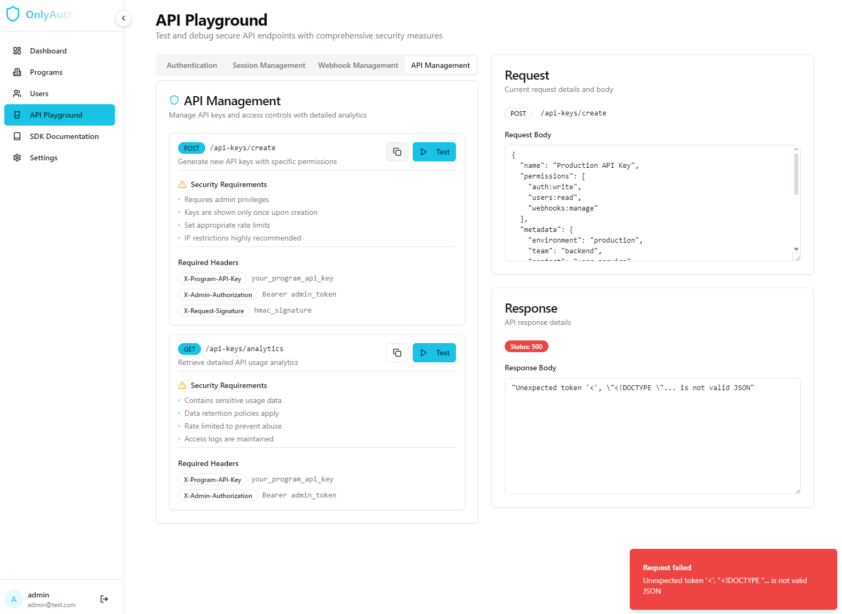Click the Programs icon in the sidebar
The height and width of the screenshot is (614, 842).
pyautogui.click(x=17, y=72)
